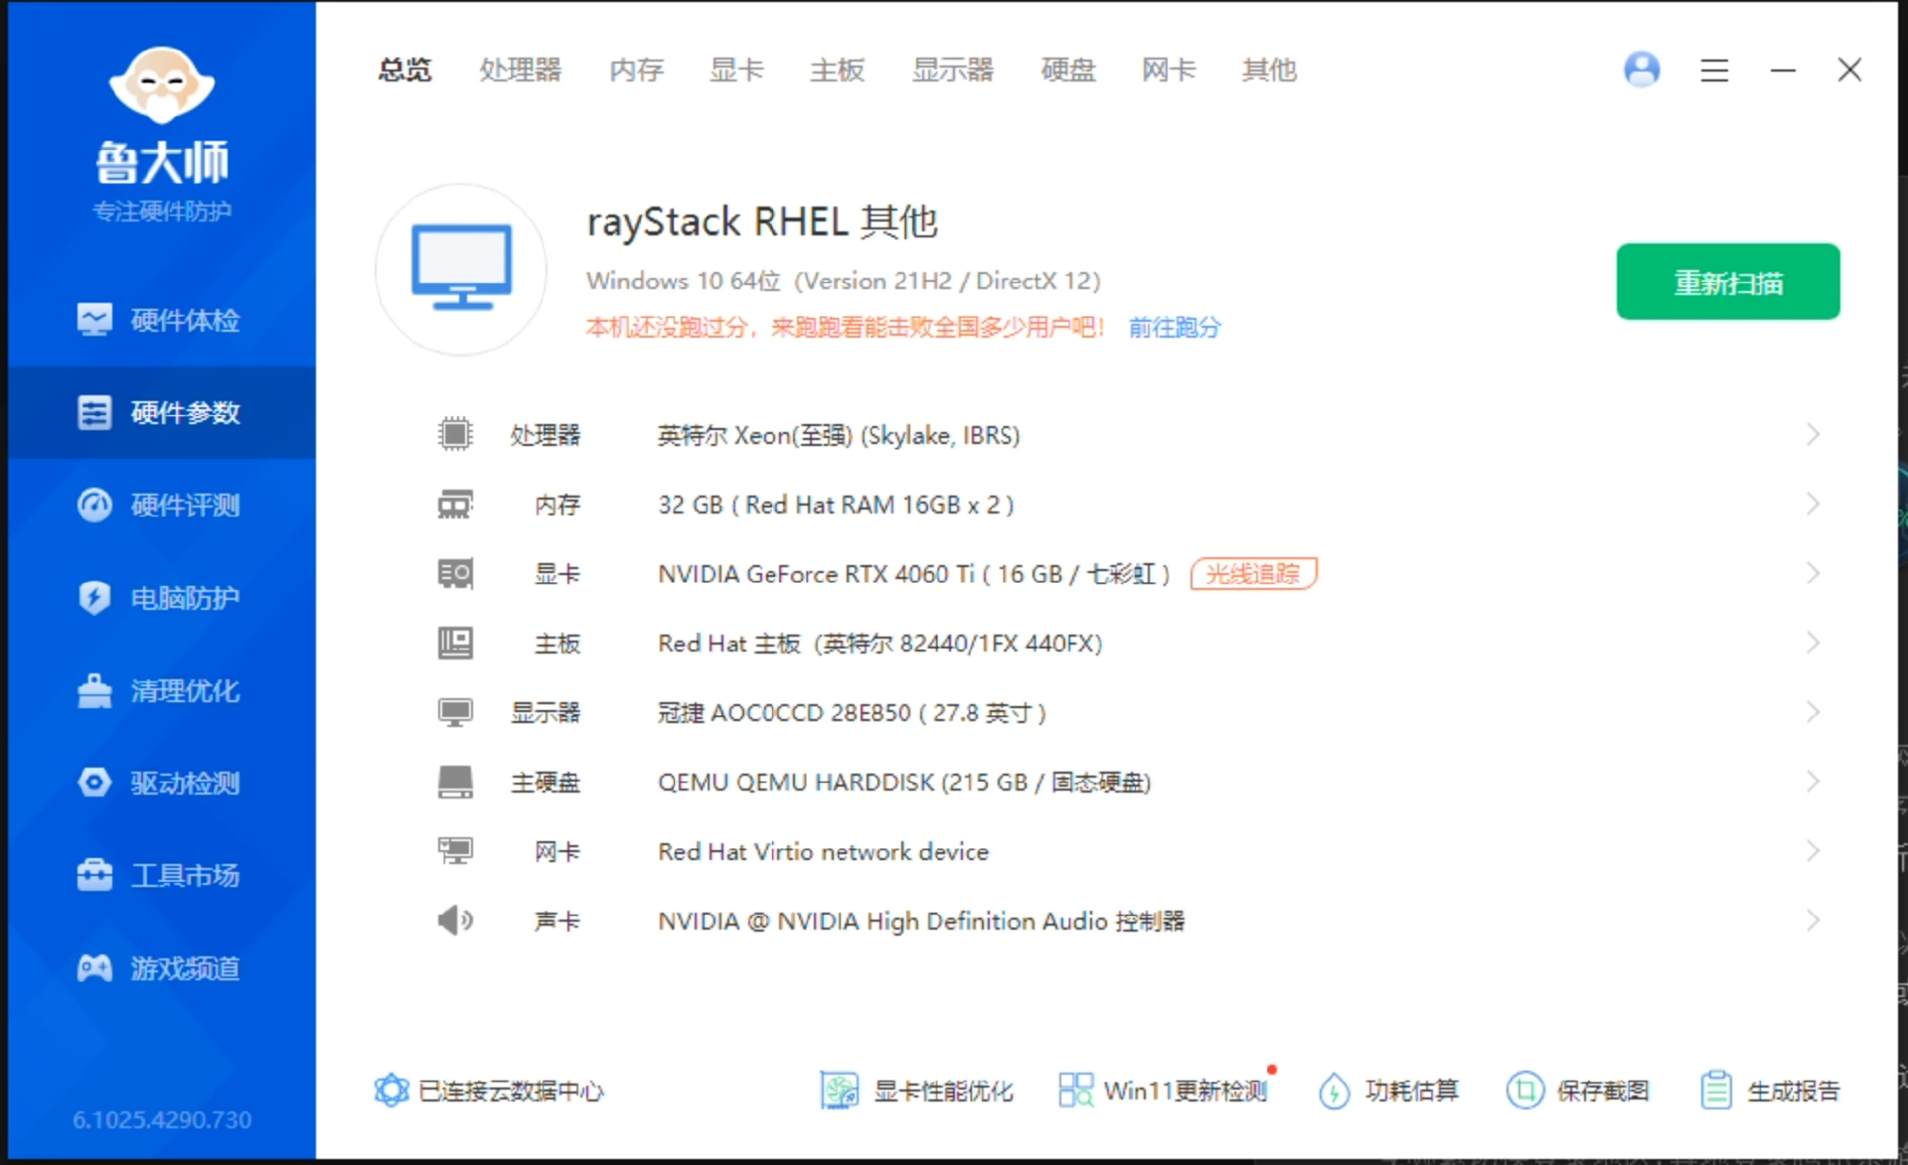
Task: Expand the 内存 32 GB row chevron
Action: coord(1813,505)
